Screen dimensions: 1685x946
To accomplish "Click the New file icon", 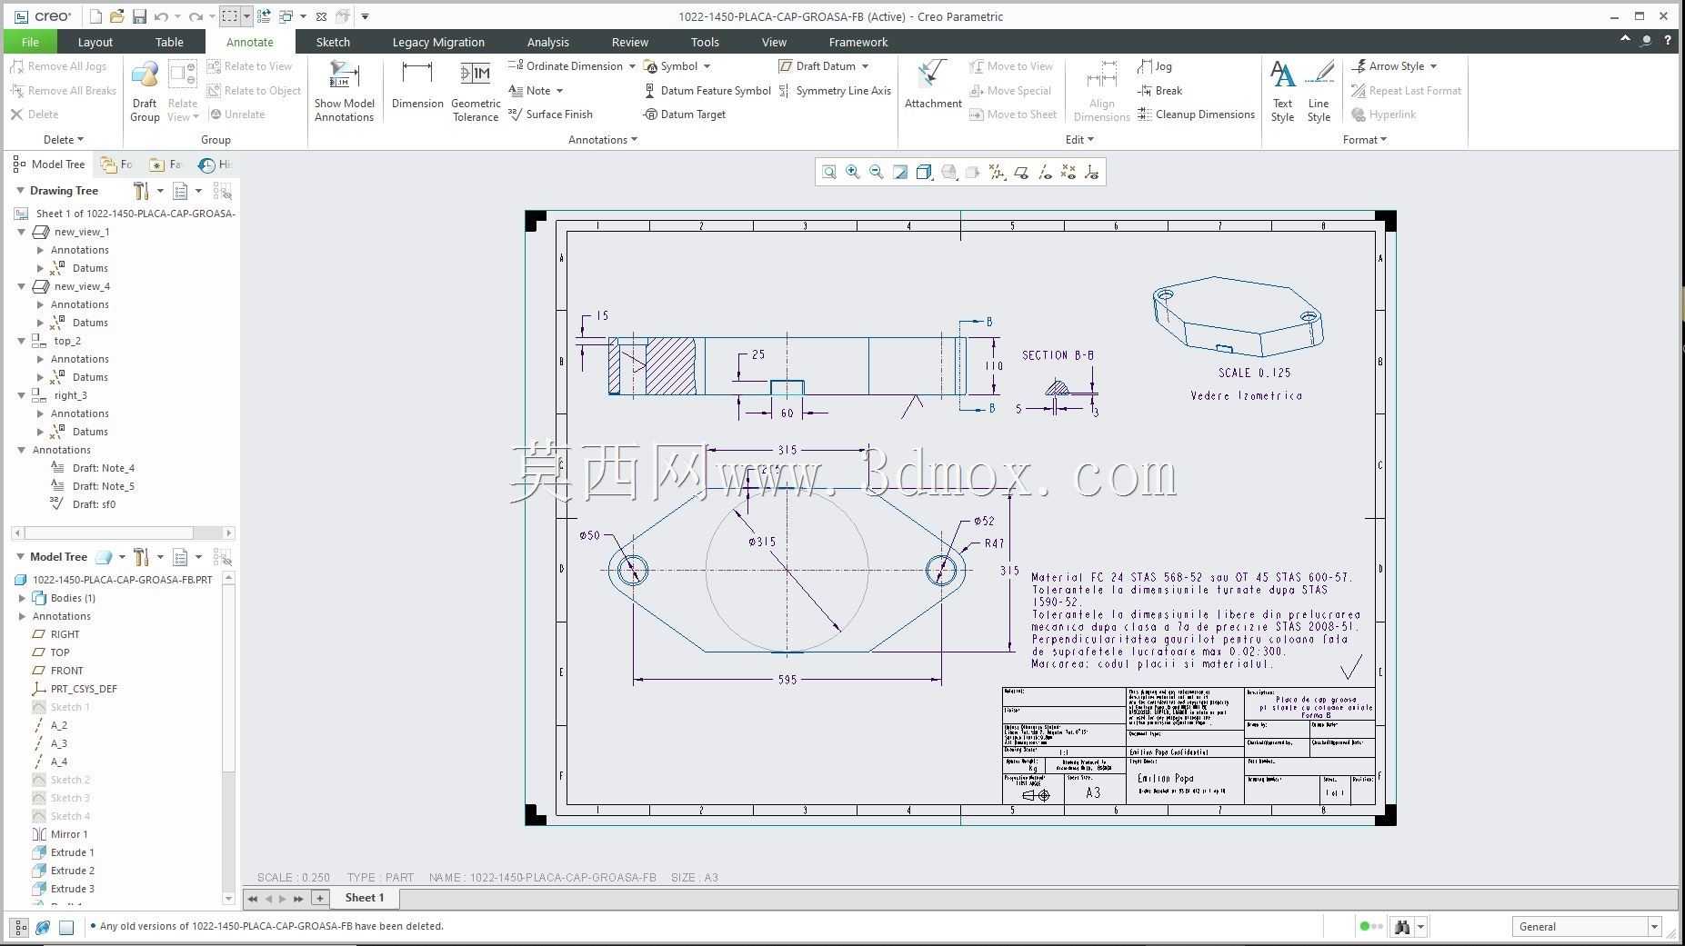I will pyautogui.click(x=96, y=16).
